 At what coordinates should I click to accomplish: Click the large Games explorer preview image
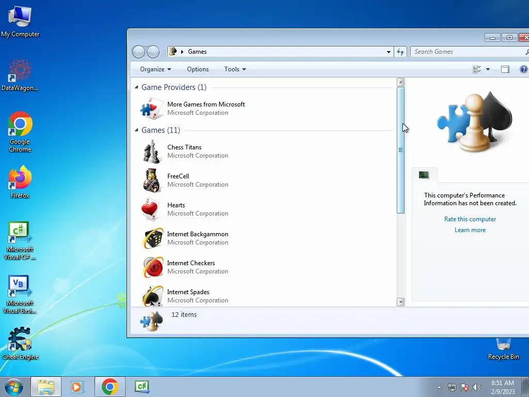pyautogui.click(x=474, y=122)
